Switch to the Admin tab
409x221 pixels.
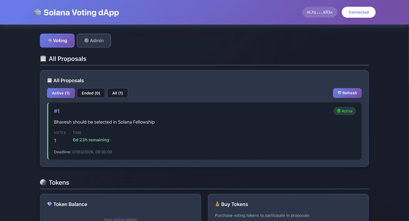click(94, 40)
